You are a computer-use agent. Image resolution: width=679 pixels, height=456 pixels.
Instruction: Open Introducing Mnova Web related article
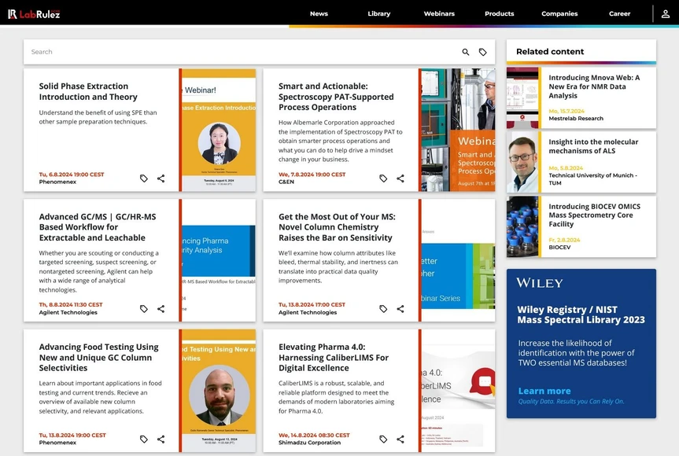tap(594, 86)
